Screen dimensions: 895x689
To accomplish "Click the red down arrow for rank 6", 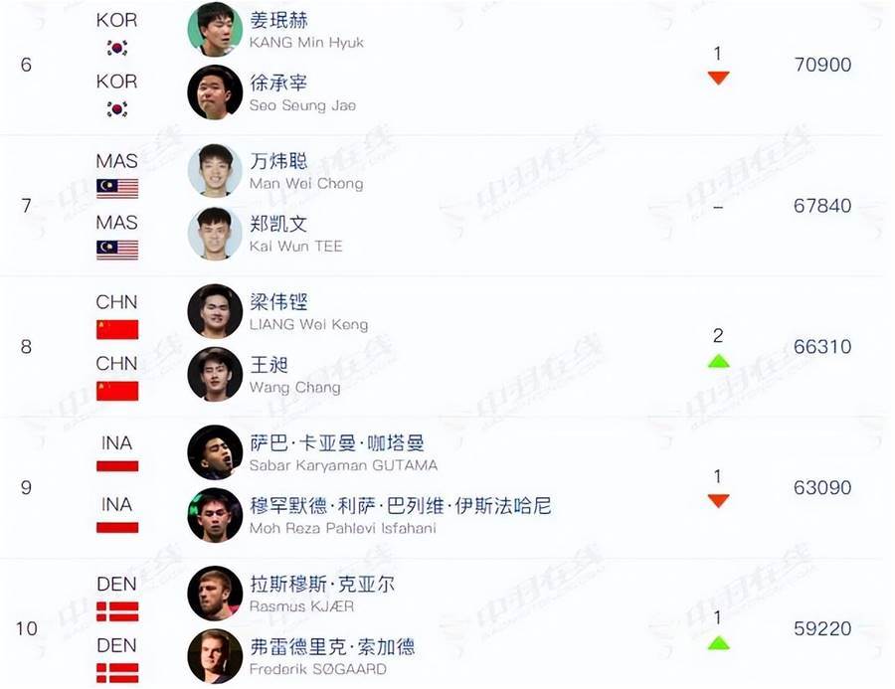I will pyautogui.click(x=718, y=78).
